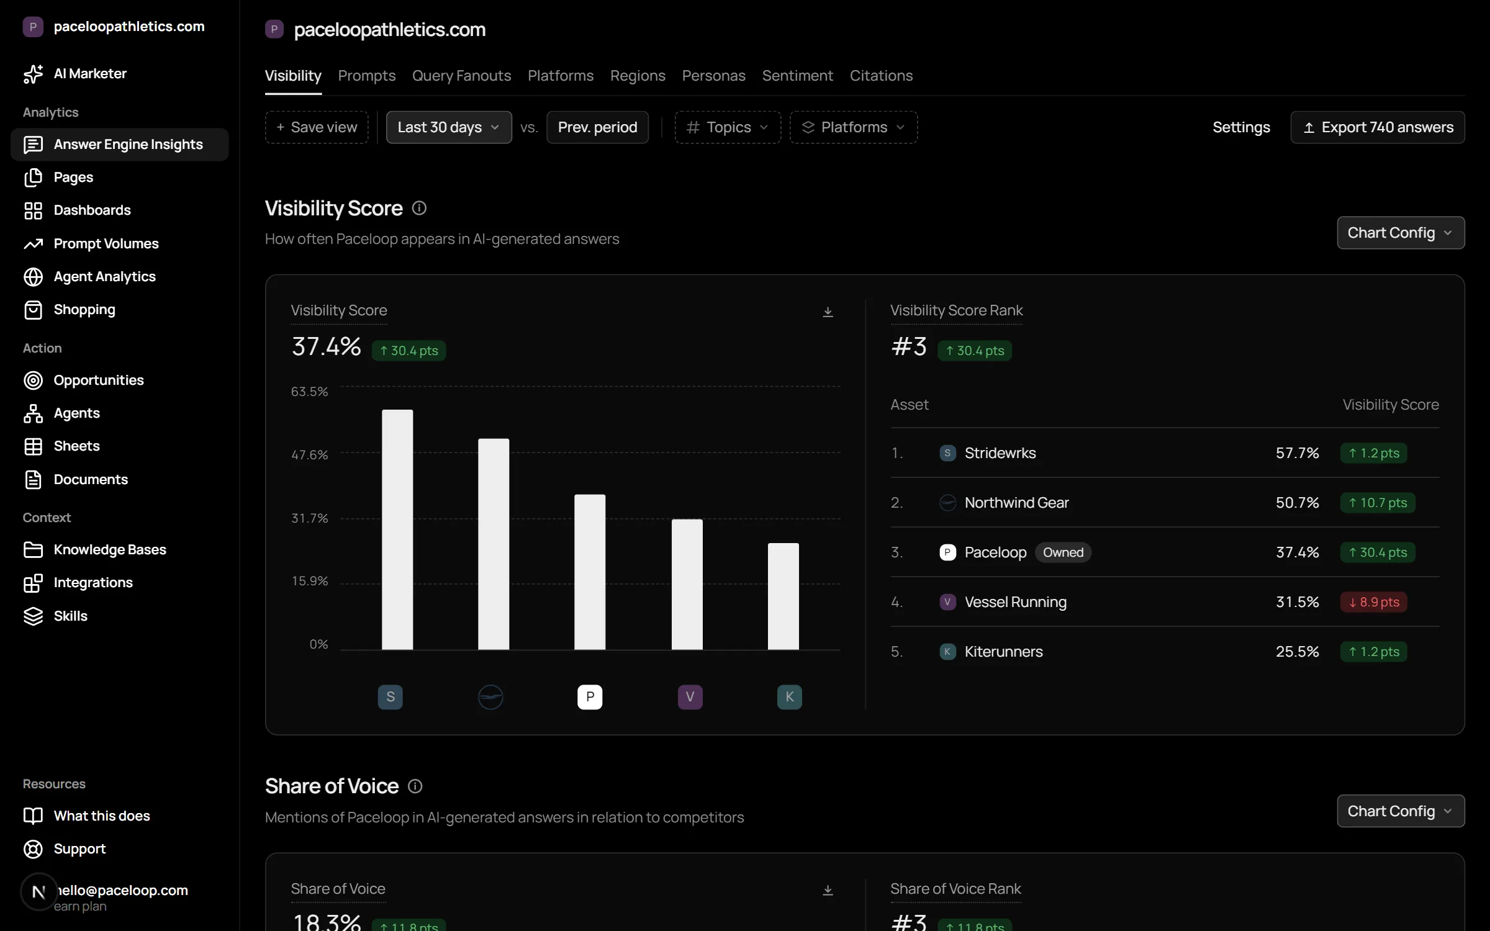Switch to the Query Fanouts tab

[461, 76]
